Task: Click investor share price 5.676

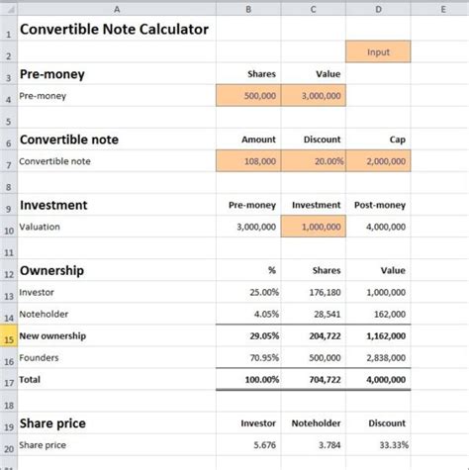Action: click(248, 445)
